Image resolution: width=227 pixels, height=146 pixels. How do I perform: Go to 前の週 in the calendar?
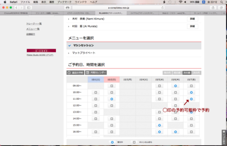(x=177, y=73)
